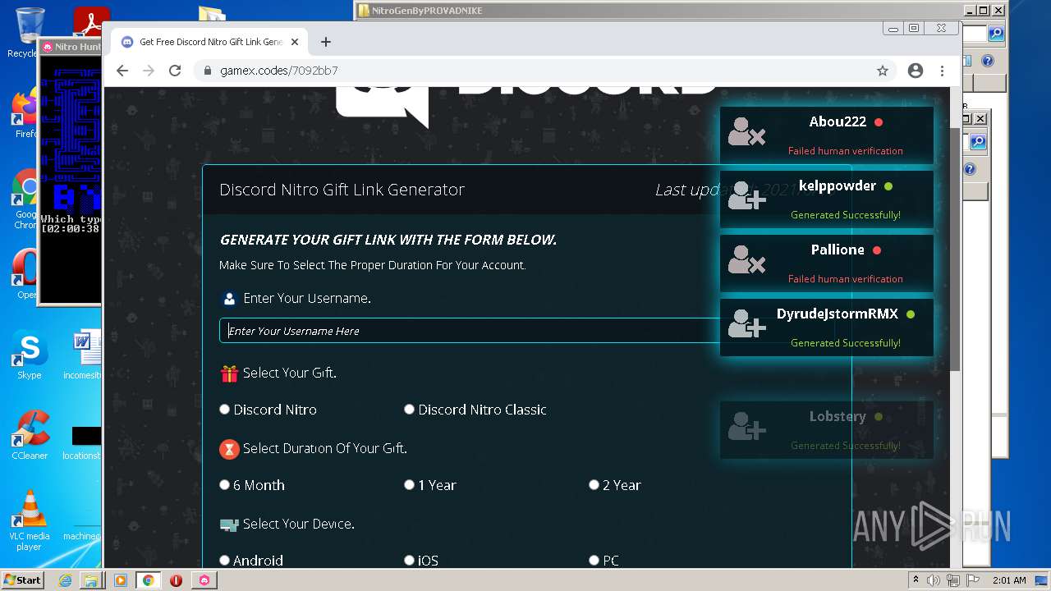The height and width of the screenshot is (591, 1051).
Task: Launch Internet Explorer from taskbar
Action: point(65,580)
